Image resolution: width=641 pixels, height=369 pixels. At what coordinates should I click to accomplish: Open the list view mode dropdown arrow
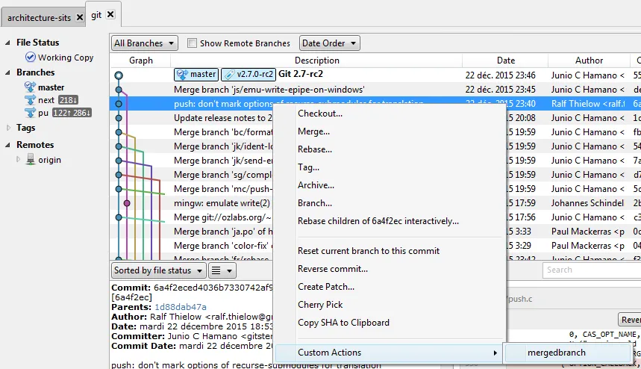[229, 271]
